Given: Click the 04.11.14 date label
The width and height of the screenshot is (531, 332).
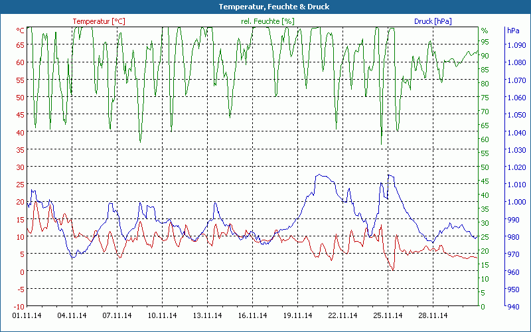Looking at the screenshot, I should (72, 316).
